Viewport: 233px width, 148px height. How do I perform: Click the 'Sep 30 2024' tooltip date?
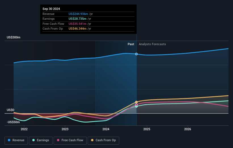tap(51, 9)
